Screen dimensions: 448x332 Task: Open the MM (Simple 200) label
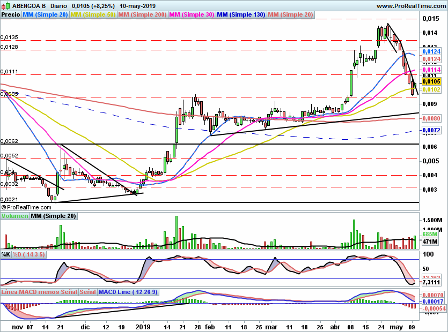click(142, 14)
